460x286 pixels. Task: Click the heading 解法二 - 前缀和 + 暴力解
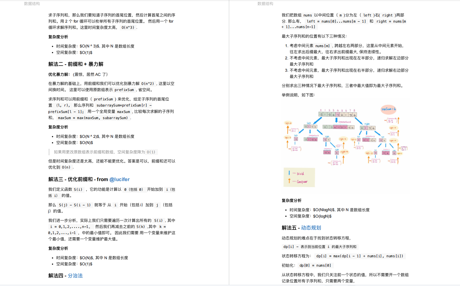[x=76, y=64]
